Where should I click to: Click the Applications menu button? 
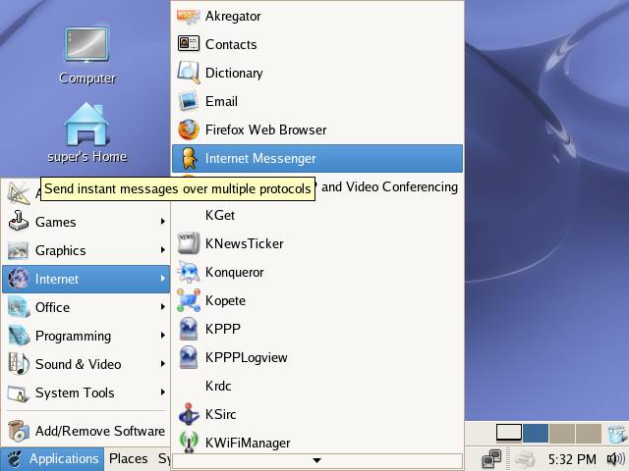click(53, 458)
